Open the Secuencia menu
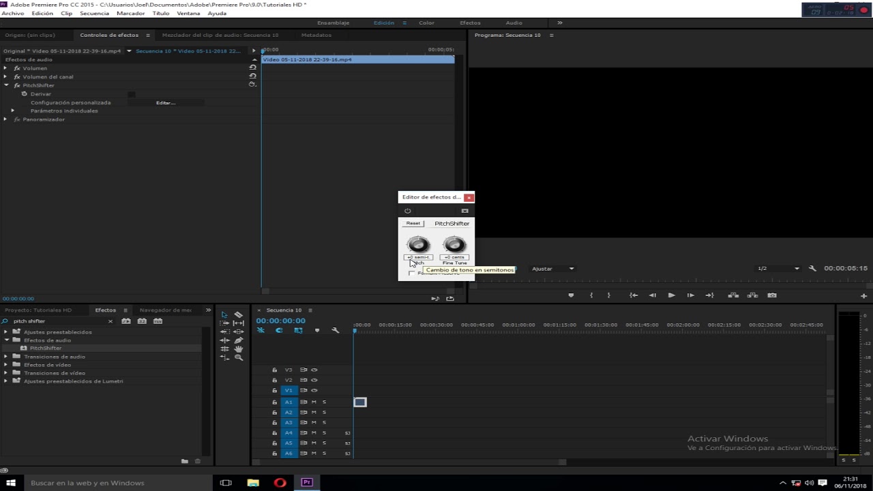Image resolution: width=873 pixels, height=491 pixels. (x=94, y=14)
